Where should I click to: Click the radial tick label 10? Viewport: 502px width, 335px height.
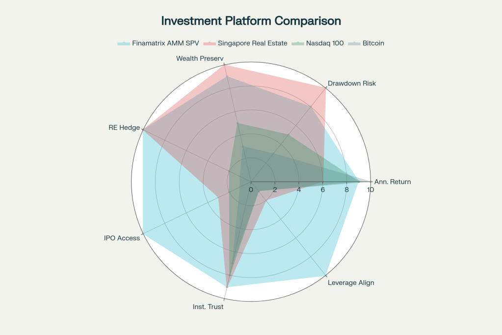tap(370, 190)
